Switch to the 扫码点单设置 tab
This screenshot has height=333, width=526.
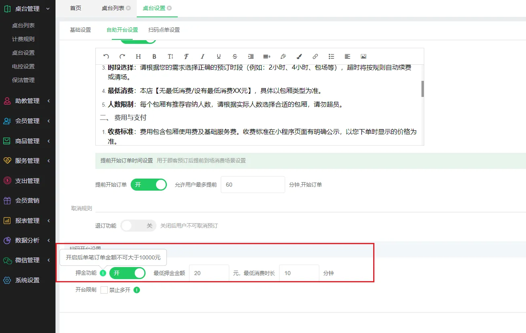164,30
